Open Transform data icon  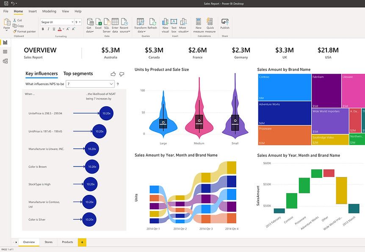click(x=140, y=22)
